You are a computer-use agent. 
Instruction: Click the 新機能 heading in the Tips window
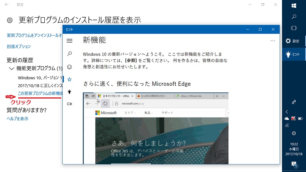(94, 40)
